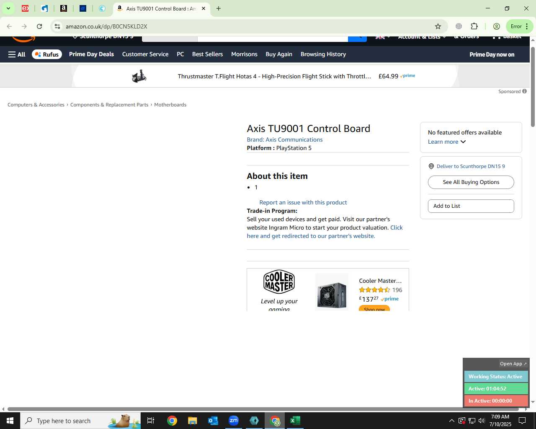Click the horizontal scrollbar at bottom

tap(263, 409)
